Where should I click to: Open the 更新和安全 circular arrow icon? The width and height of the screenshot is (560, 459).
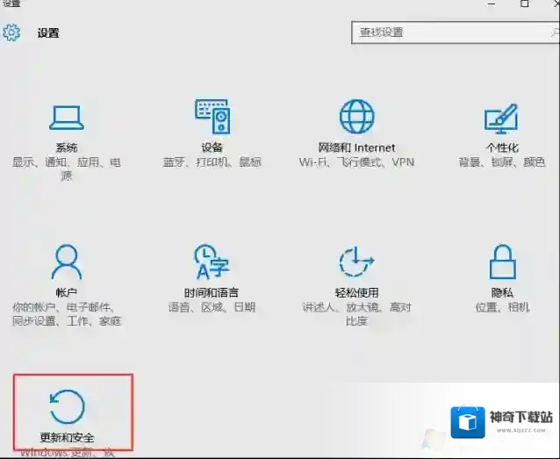67,406
